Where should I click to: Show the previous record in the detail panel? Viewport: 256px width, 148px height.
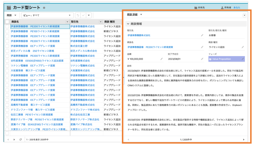tap(128, 140)
